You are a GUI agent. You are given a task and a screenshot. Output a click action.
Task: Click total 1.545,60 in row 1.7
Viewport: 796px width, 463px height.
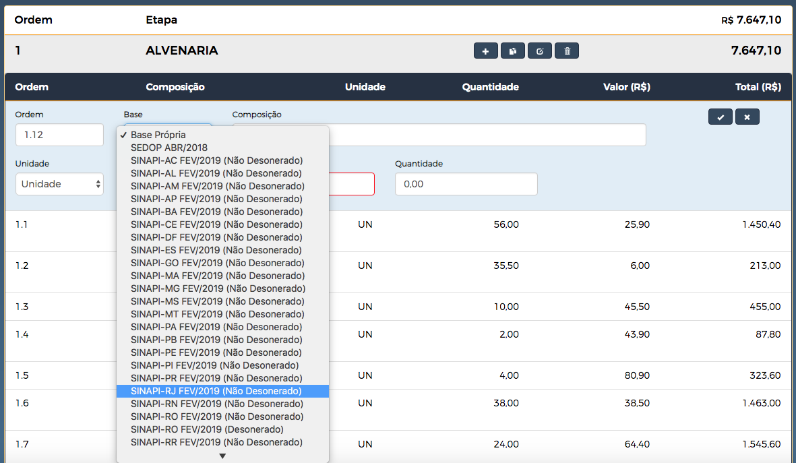[x=762, y=444]
